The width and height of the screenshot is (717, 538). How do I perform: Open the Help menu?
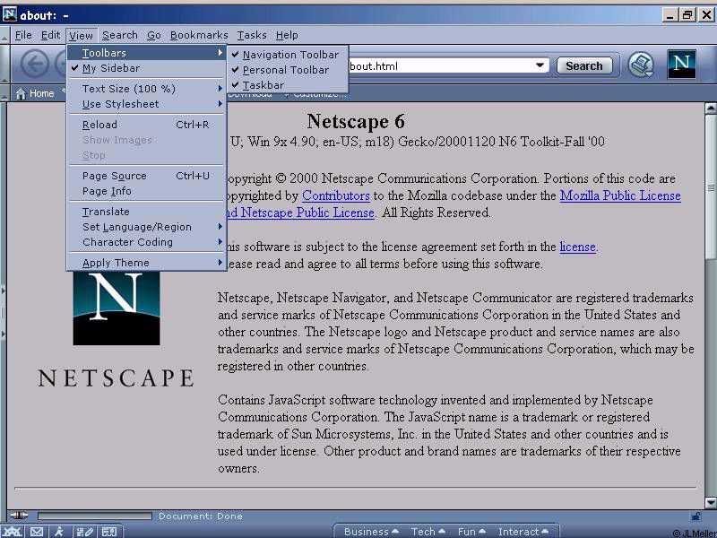pyautogui.click(x=287, y=35)
